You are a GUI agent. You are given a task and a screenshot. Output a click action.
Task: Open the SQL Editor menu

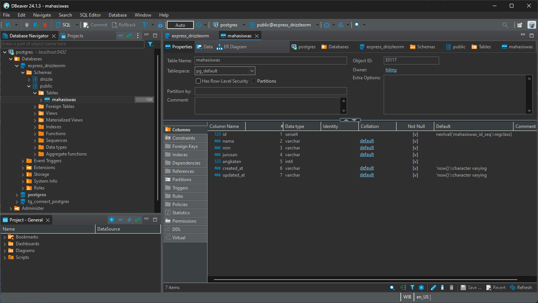click(x=90, y=15)
